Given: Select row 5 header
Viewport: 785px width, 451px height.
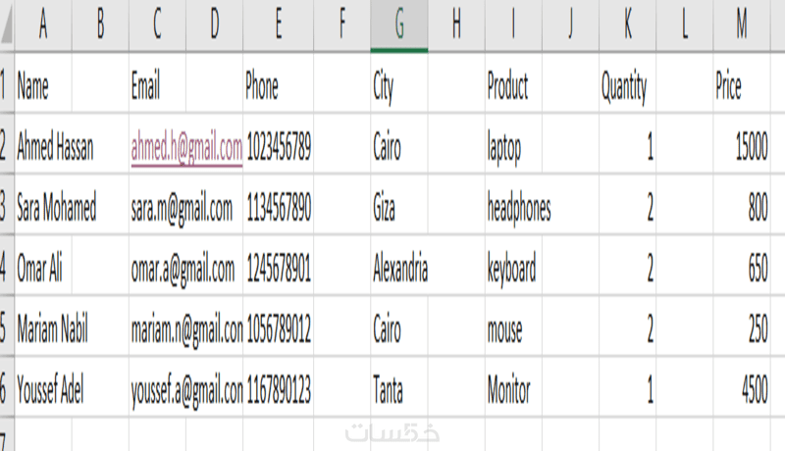Looking at the screenshot, I should tap(7, 326).
